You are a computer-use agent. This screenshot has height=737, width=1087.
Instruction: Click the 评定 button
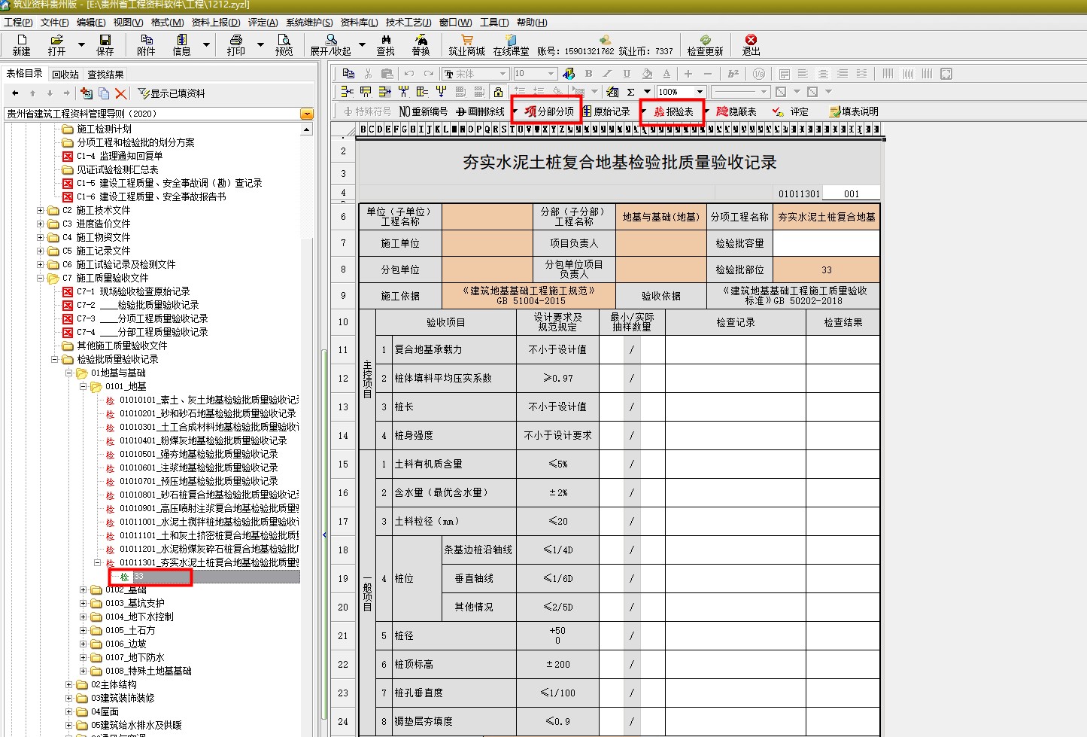[791, 111]
